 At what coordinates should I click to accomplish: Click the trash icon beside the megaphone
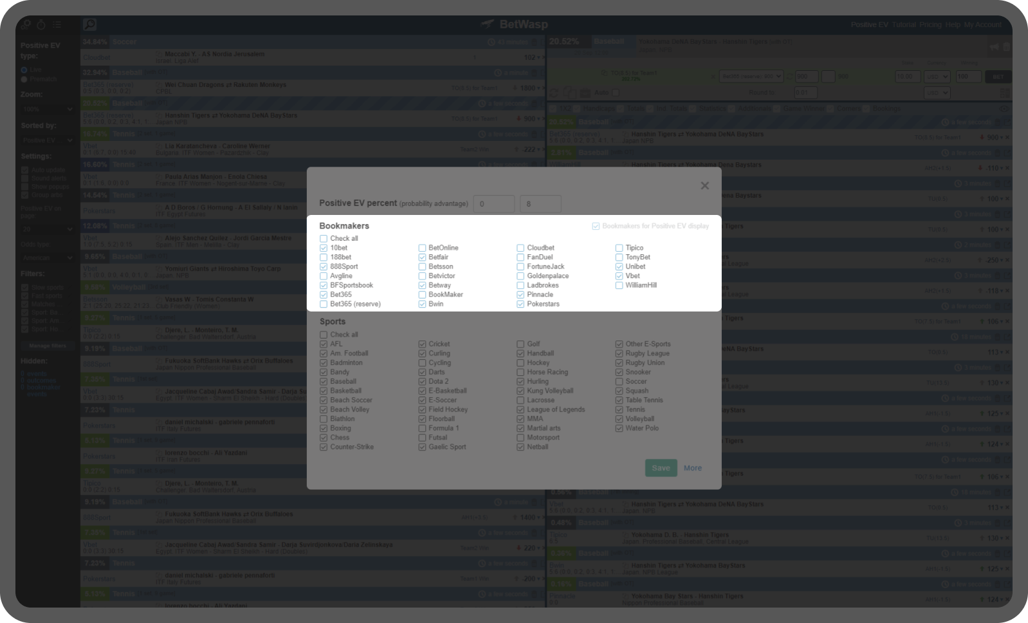[1007, 46]
